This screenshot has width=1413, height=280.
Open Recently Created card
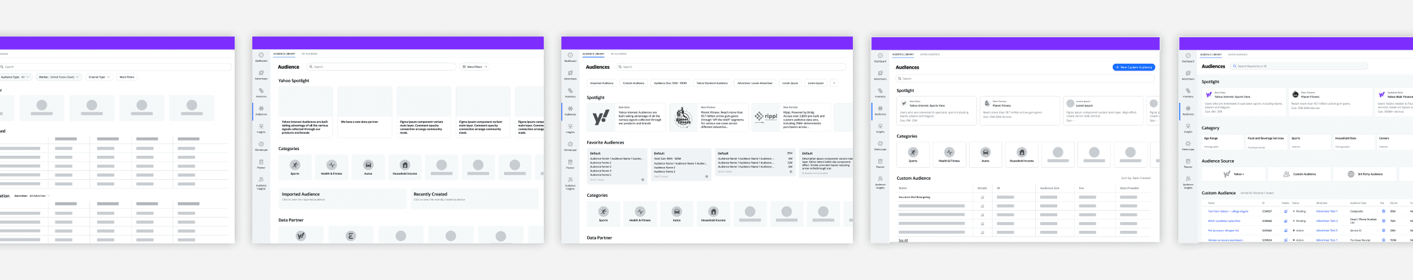tap(475, 199)
